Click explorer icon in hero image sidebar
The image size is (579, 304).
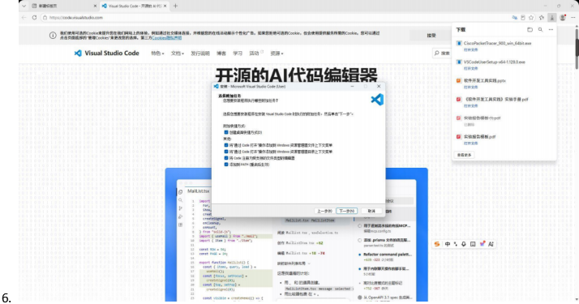tap(180, 192)
